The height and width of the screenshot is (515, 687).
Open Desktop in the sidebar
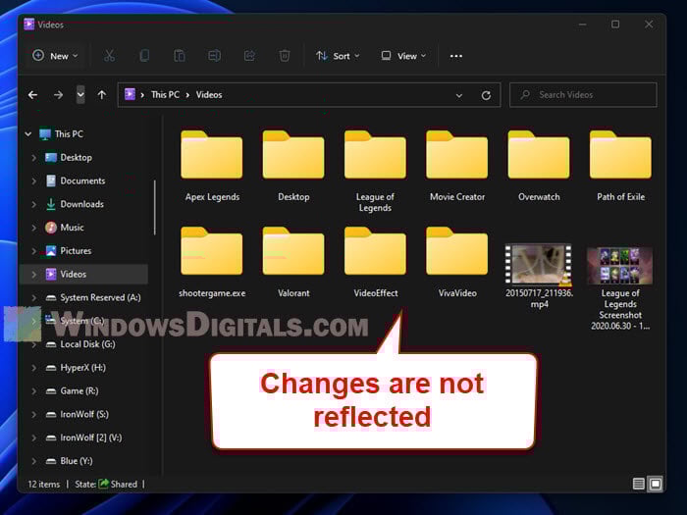click(69, 157)
